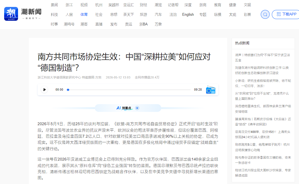Go to the 浙商 channel
The height and width of the screenshot is (184, 299).
(203, 5)
